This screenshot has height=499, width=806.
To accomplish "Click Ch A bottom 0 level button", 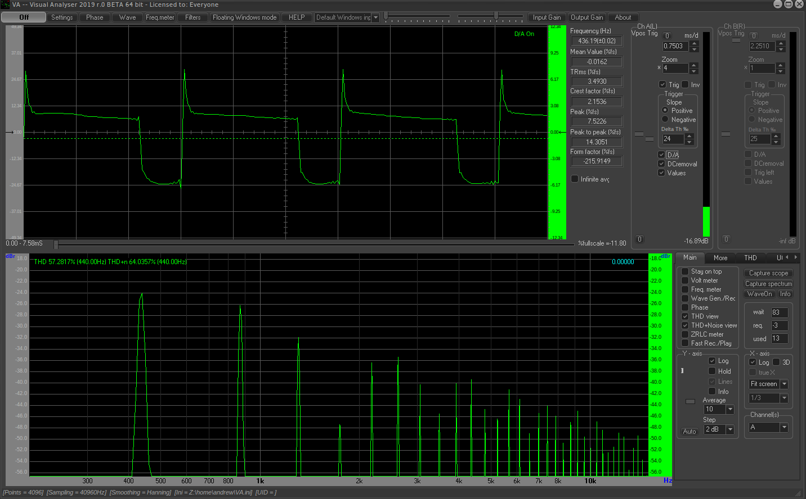I will point(639,239).
